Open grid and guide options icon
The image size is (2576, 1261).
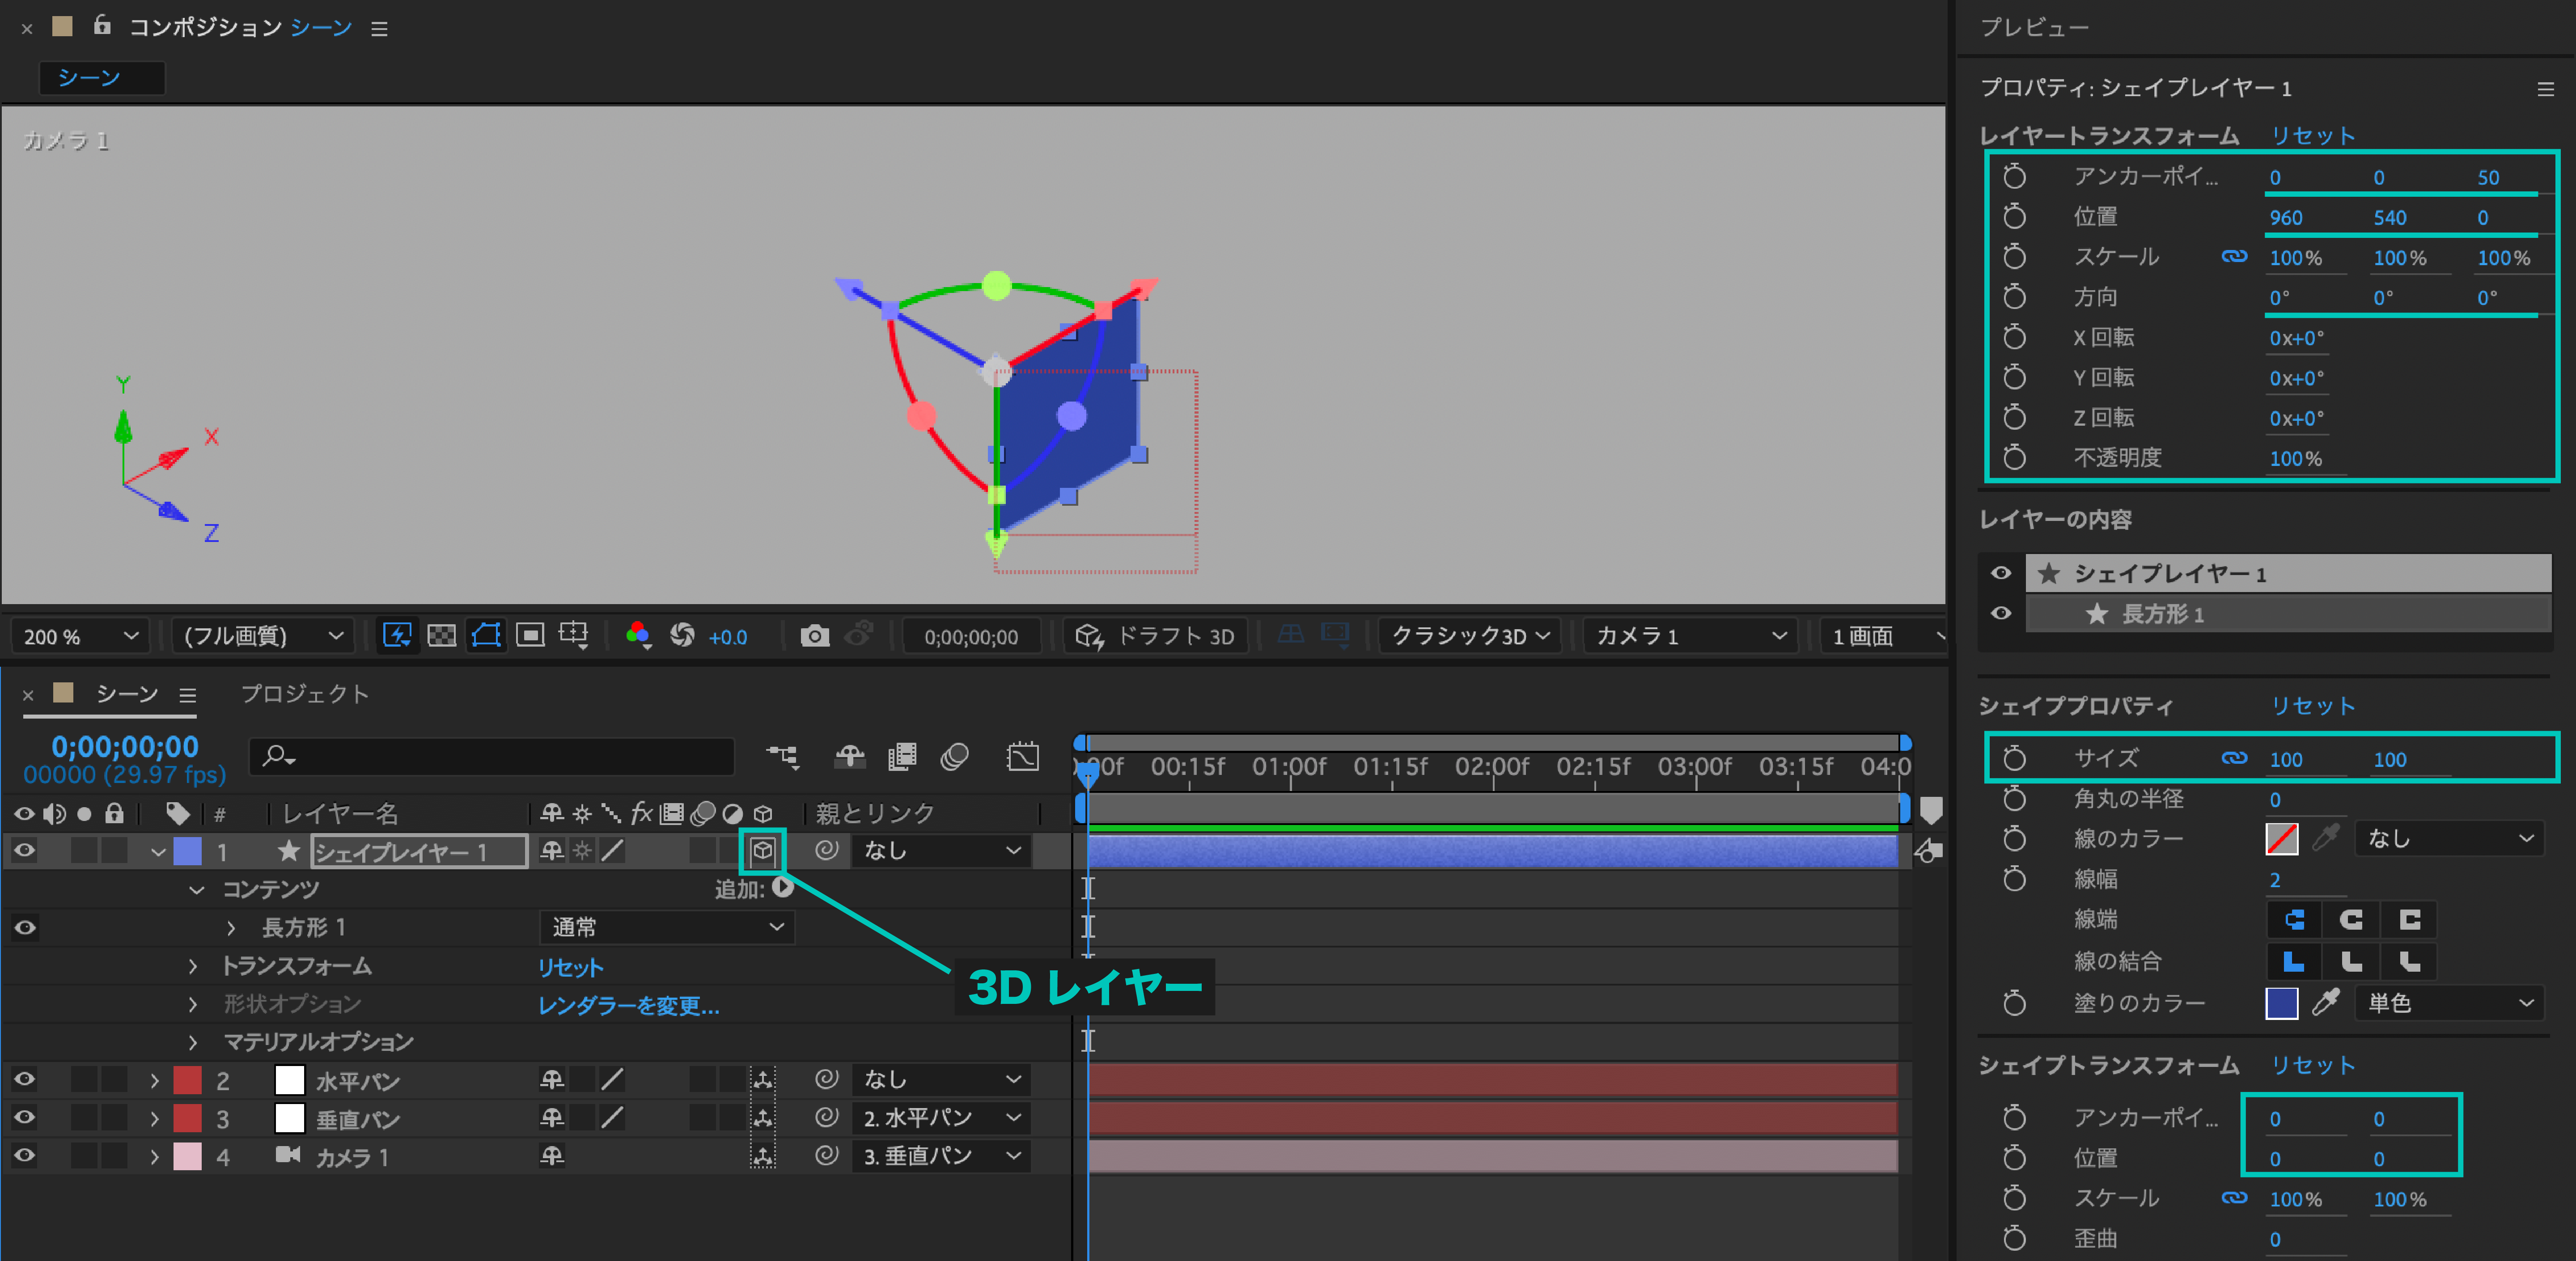pyautogui.click(x=574, y=635)
